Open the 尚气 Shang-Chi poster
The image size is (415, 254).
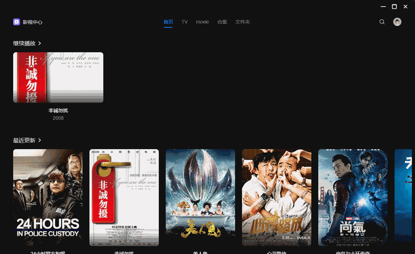(353, 198)
